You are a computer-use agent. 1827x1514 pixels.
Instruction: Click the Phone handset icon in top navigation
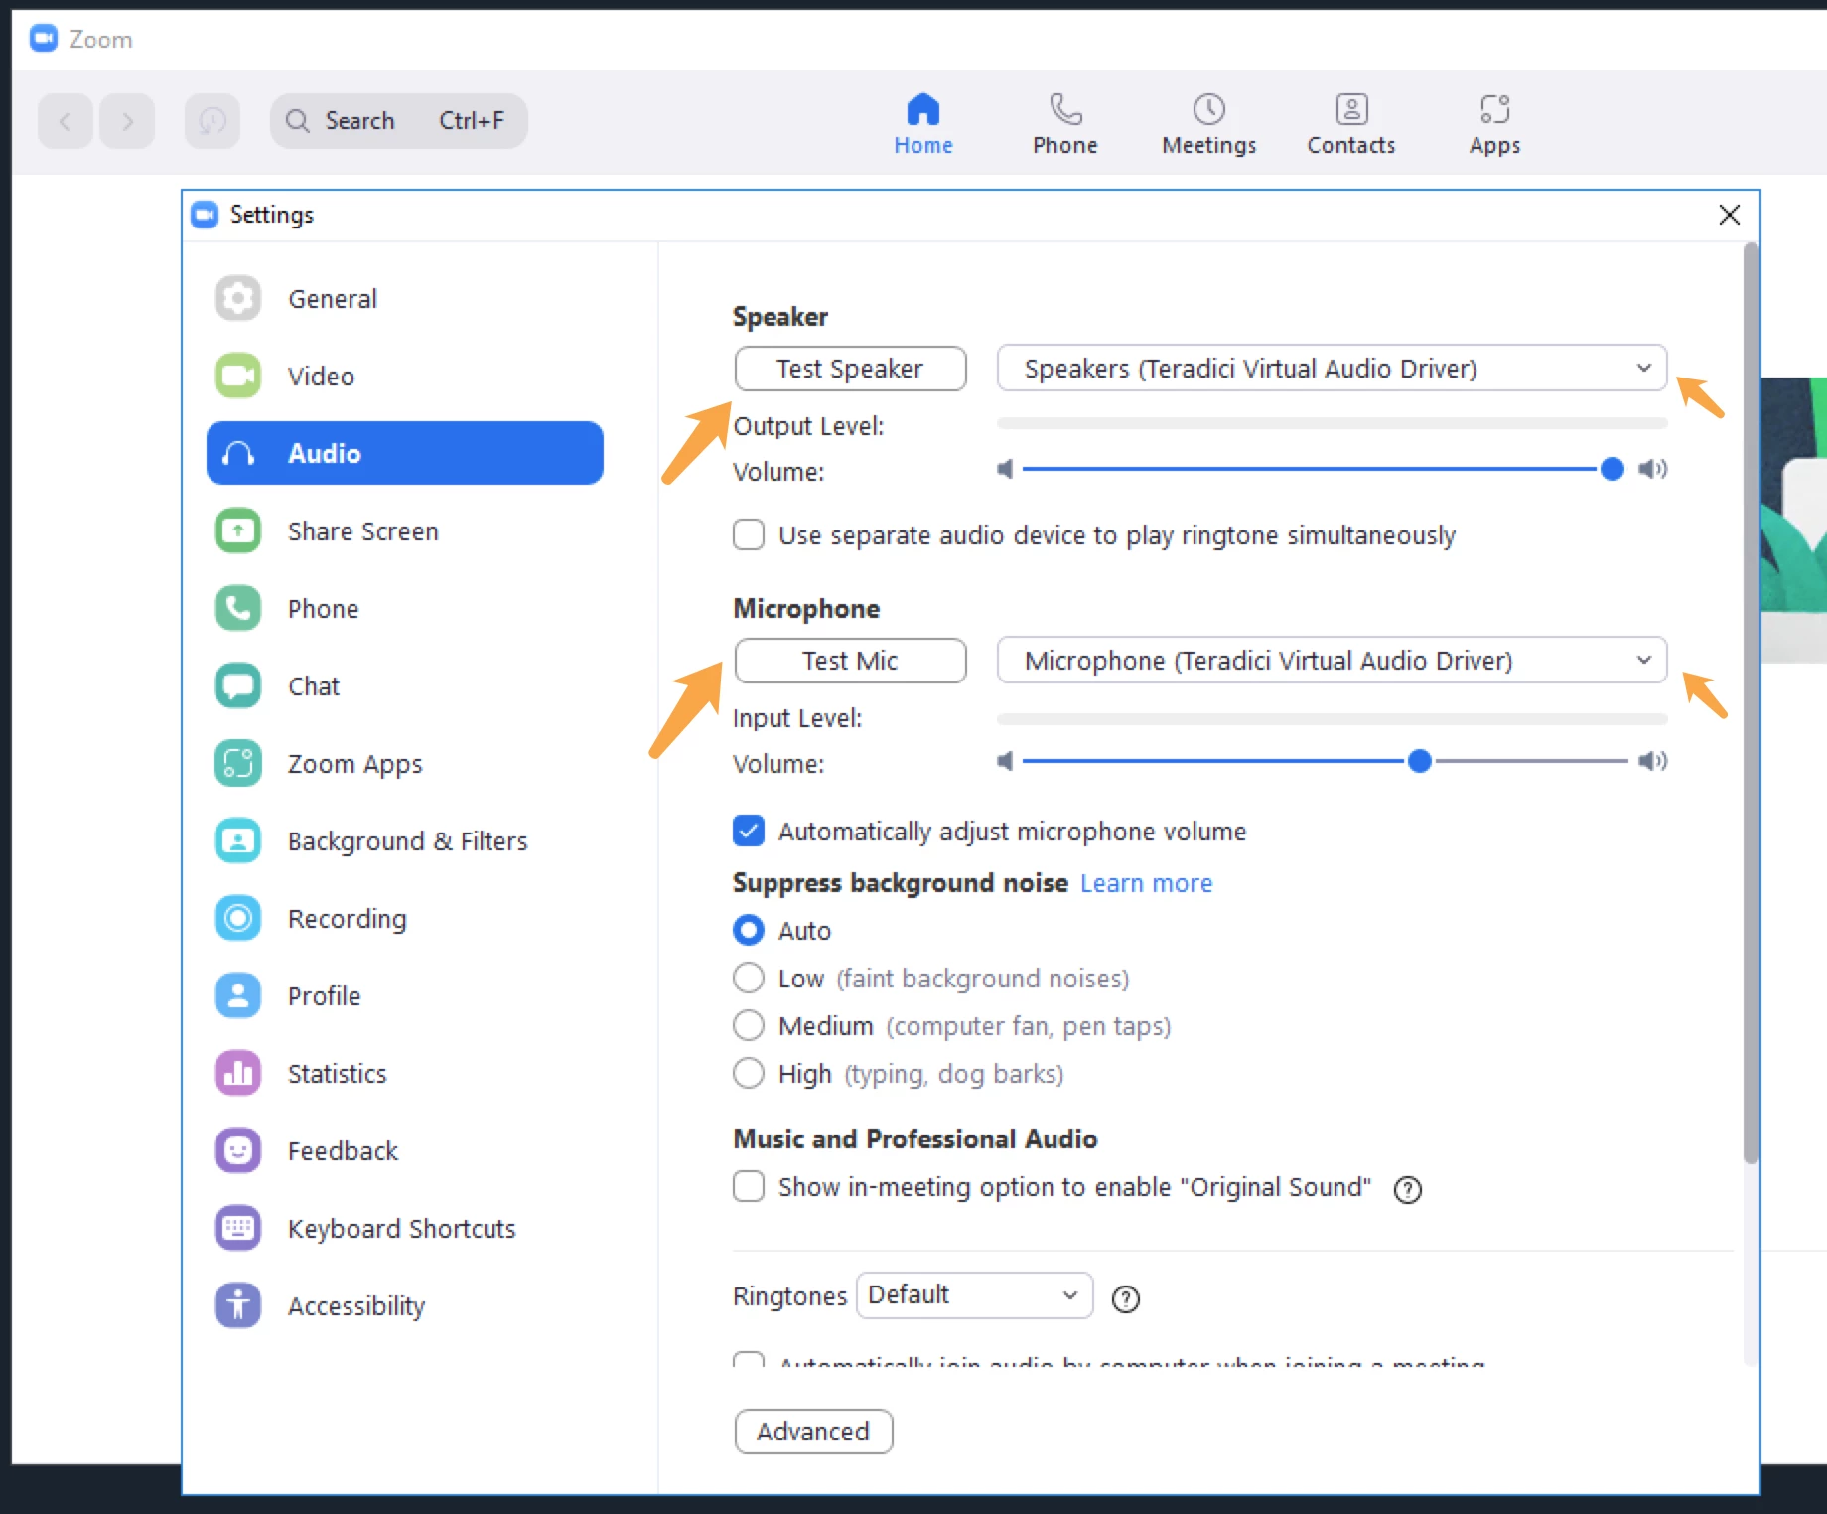[1065, 109]
